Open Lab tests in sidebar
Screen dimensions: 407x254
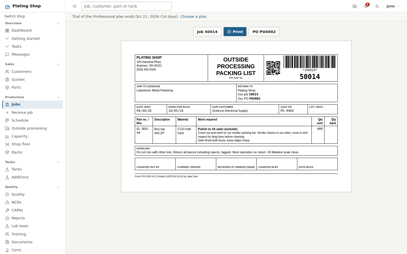[x=33, y=226]
